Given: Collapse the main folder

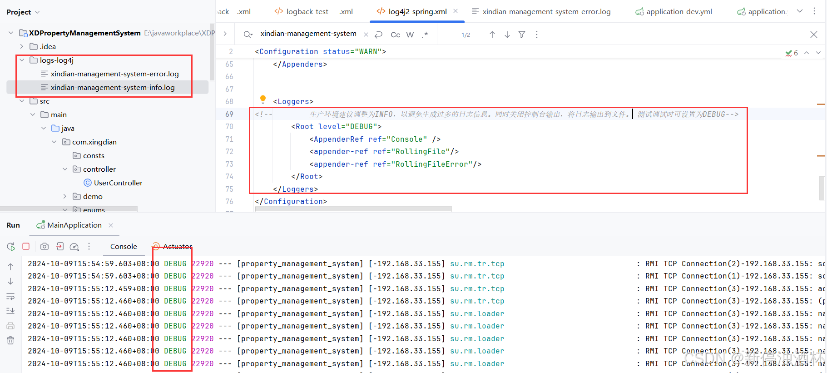Looking at the screenshot, I should click(33, 114).
